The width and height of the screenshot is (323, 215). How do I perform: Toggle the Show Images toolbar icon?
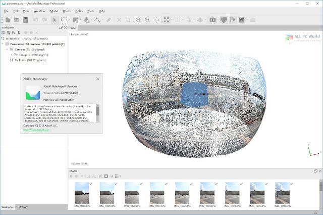(242, 20)
